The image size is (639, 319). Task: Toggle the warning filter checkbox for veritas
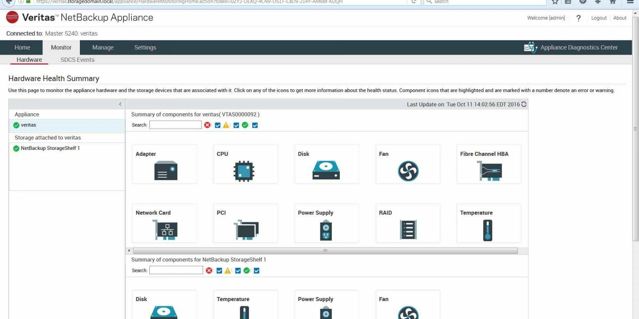pos(236,125)
